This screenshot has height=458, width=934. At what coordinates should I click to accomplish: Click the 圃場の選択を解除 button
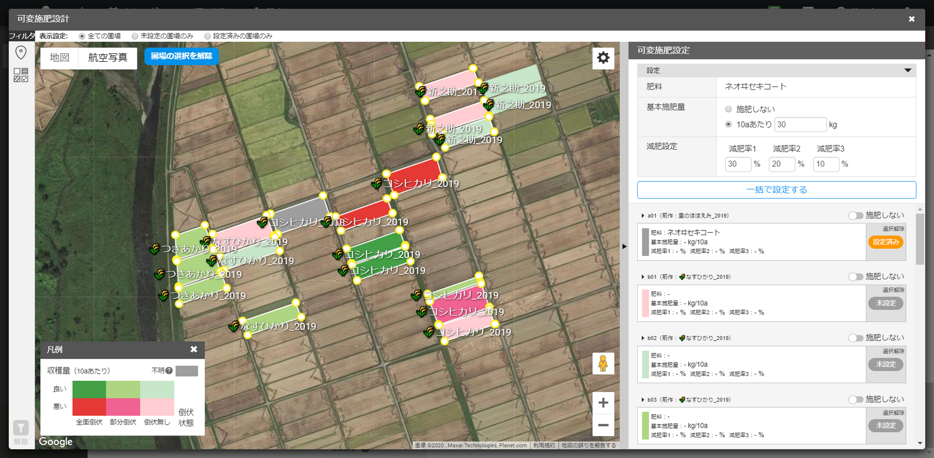tap(182, 56)
